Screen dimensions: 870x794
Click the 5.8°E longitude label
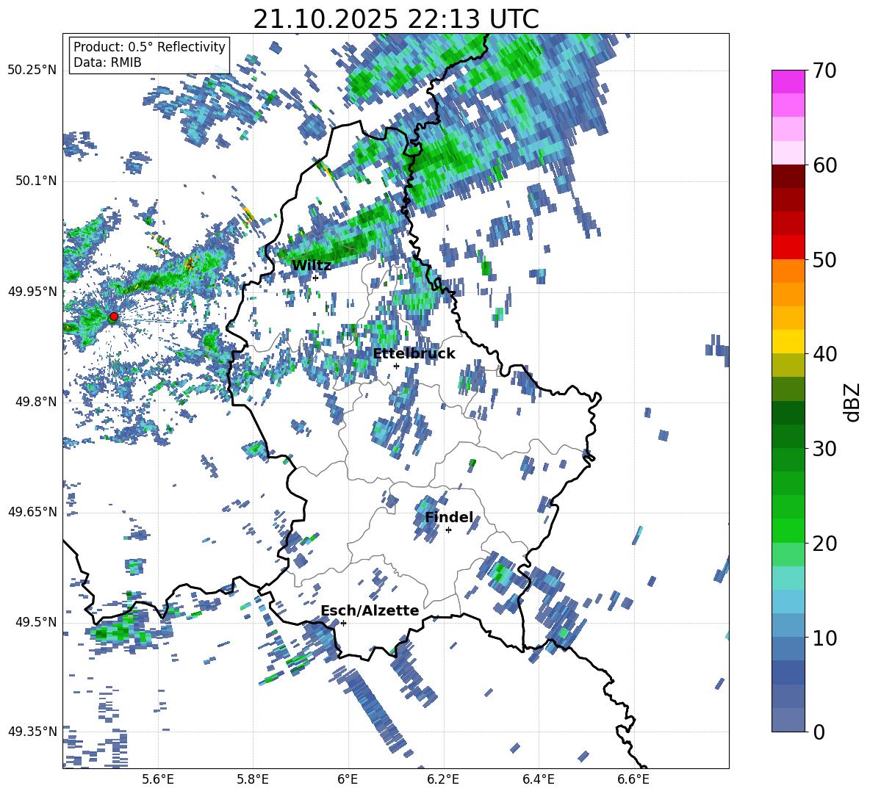[x=253, y=780]
